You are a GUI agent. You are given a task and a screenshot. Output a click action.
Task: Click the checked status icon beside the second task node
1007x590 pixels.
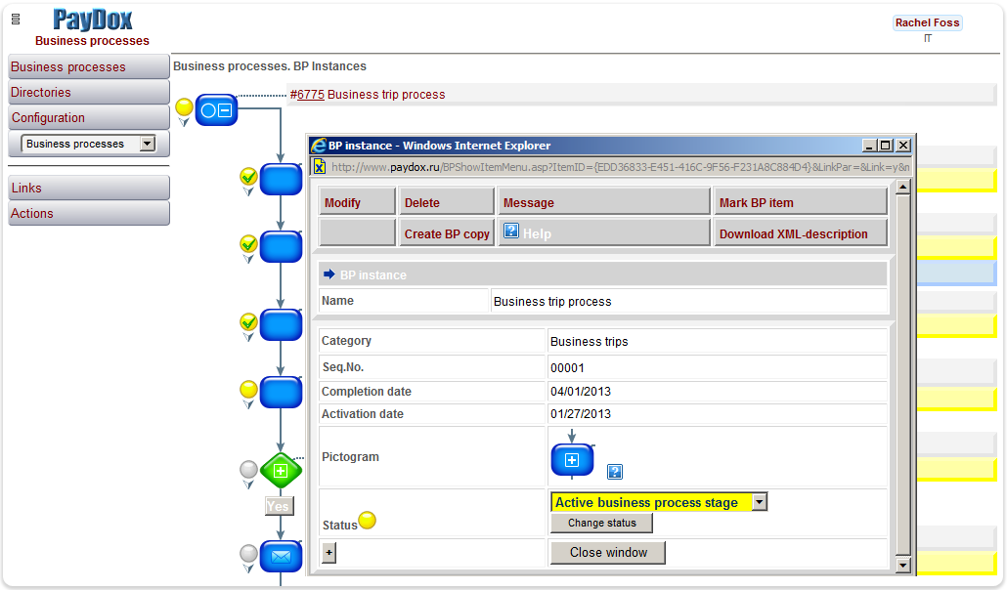pos(248,243)
